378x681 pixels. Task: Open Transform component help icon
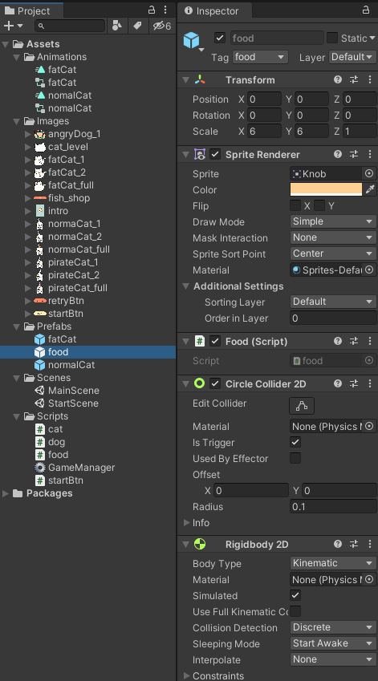(338, 79)
